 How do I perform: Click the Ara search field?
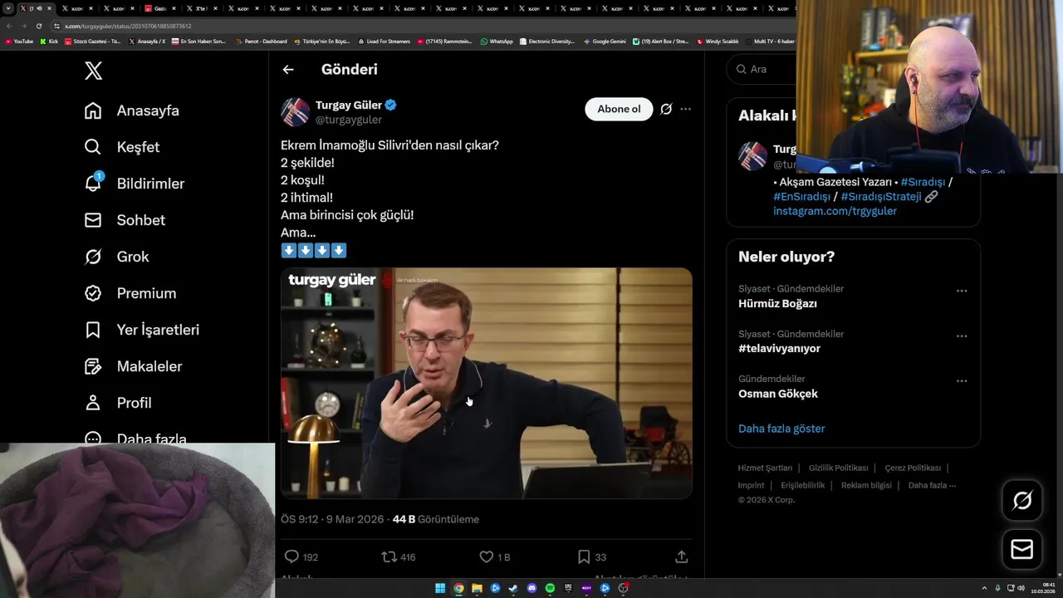point(761,70)
